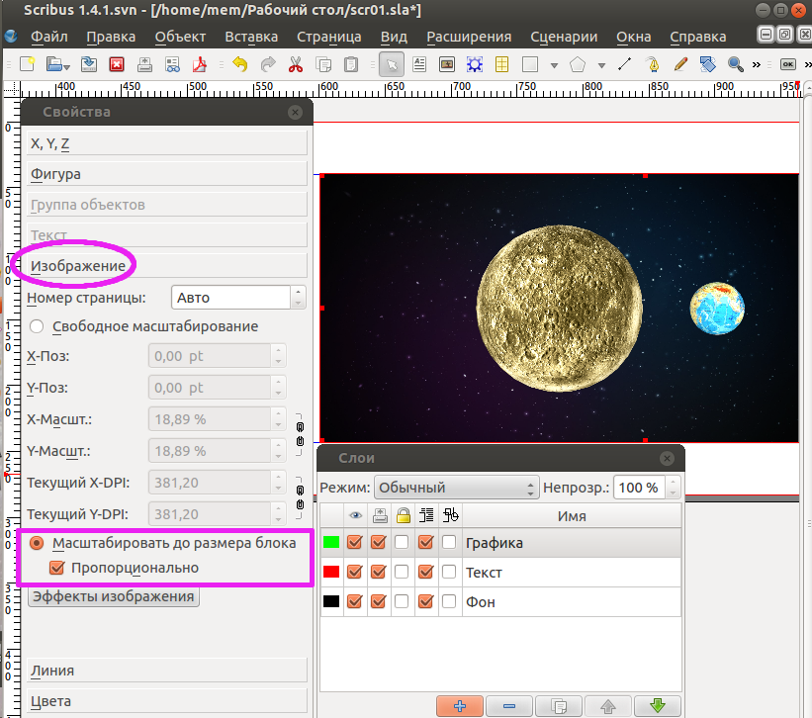Select the Freehand Line pencil tool
812x718 pixels.
[680, 64]
